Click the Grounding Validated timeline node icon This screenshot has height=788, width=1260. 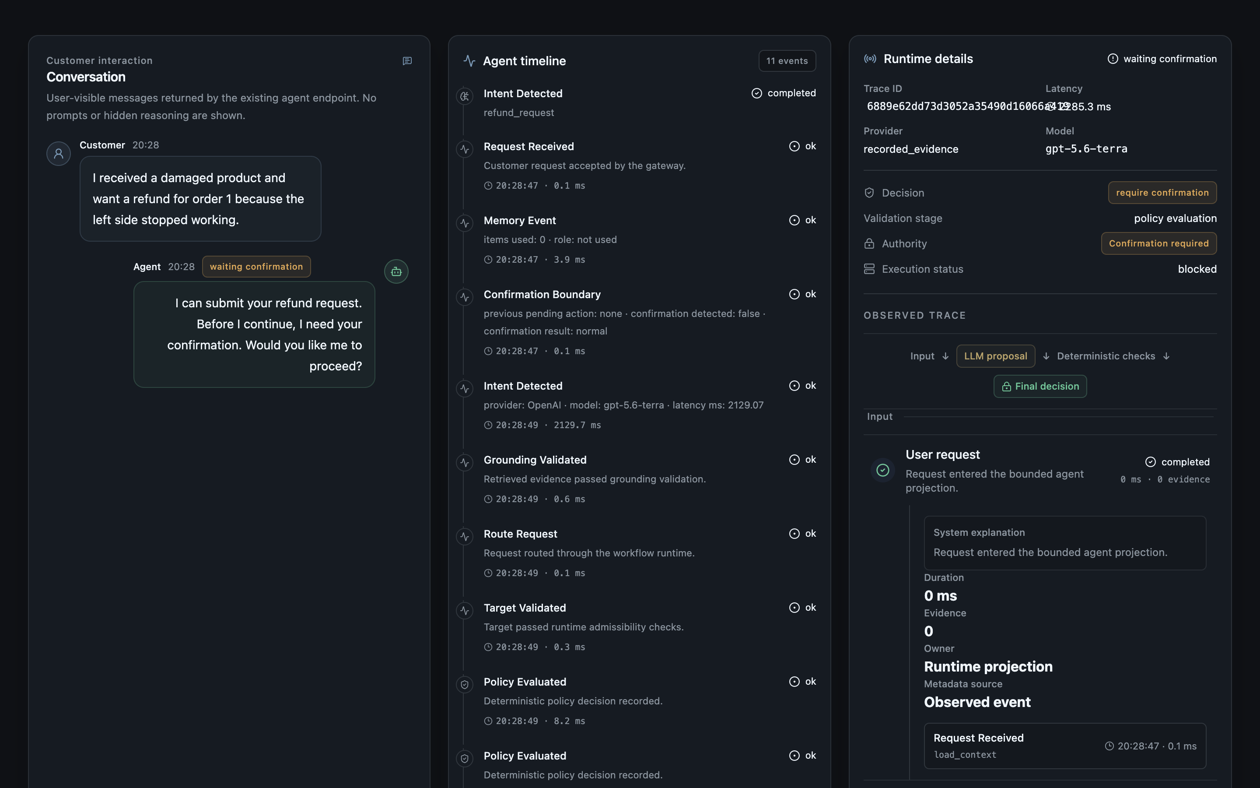pyautogui.click(x=465, y=463)
